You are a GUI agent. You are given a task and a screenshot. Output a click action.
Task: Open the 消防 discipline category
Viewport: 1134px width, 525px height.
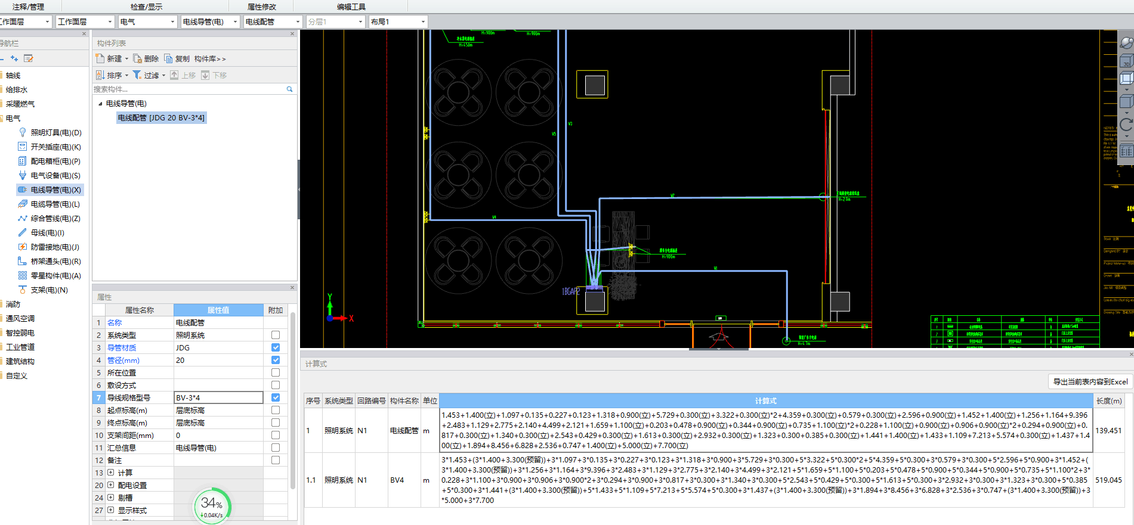point(13,304)
